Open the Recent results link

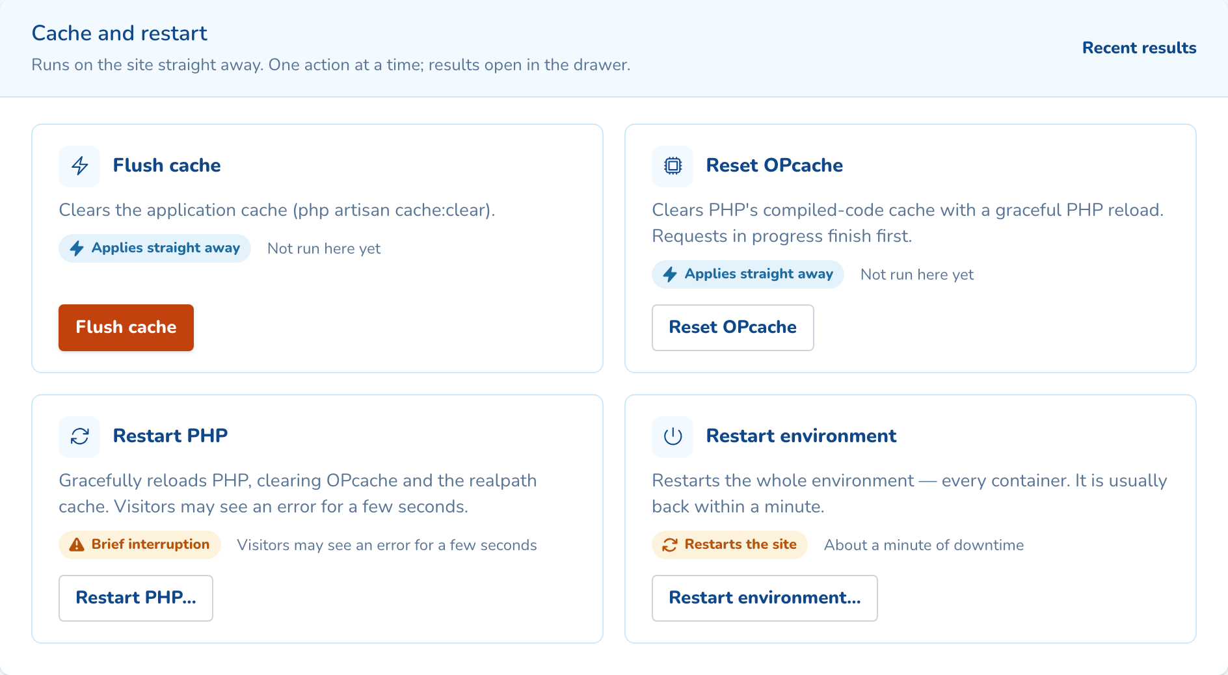[x=1139, y=48]
